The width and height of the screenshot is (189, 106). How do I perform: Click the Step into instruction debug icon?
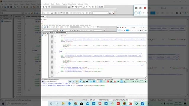(90, 7)
